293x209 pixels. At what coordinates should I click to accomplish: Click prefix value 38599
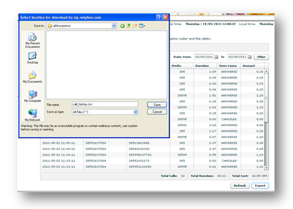click(x=182, y=155)
